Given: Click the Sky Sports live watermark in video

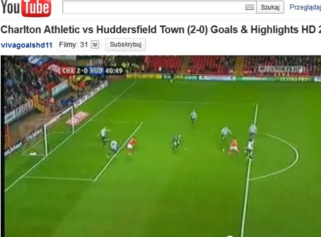Looking at the screenshot, I should click(x=282, y=71).
